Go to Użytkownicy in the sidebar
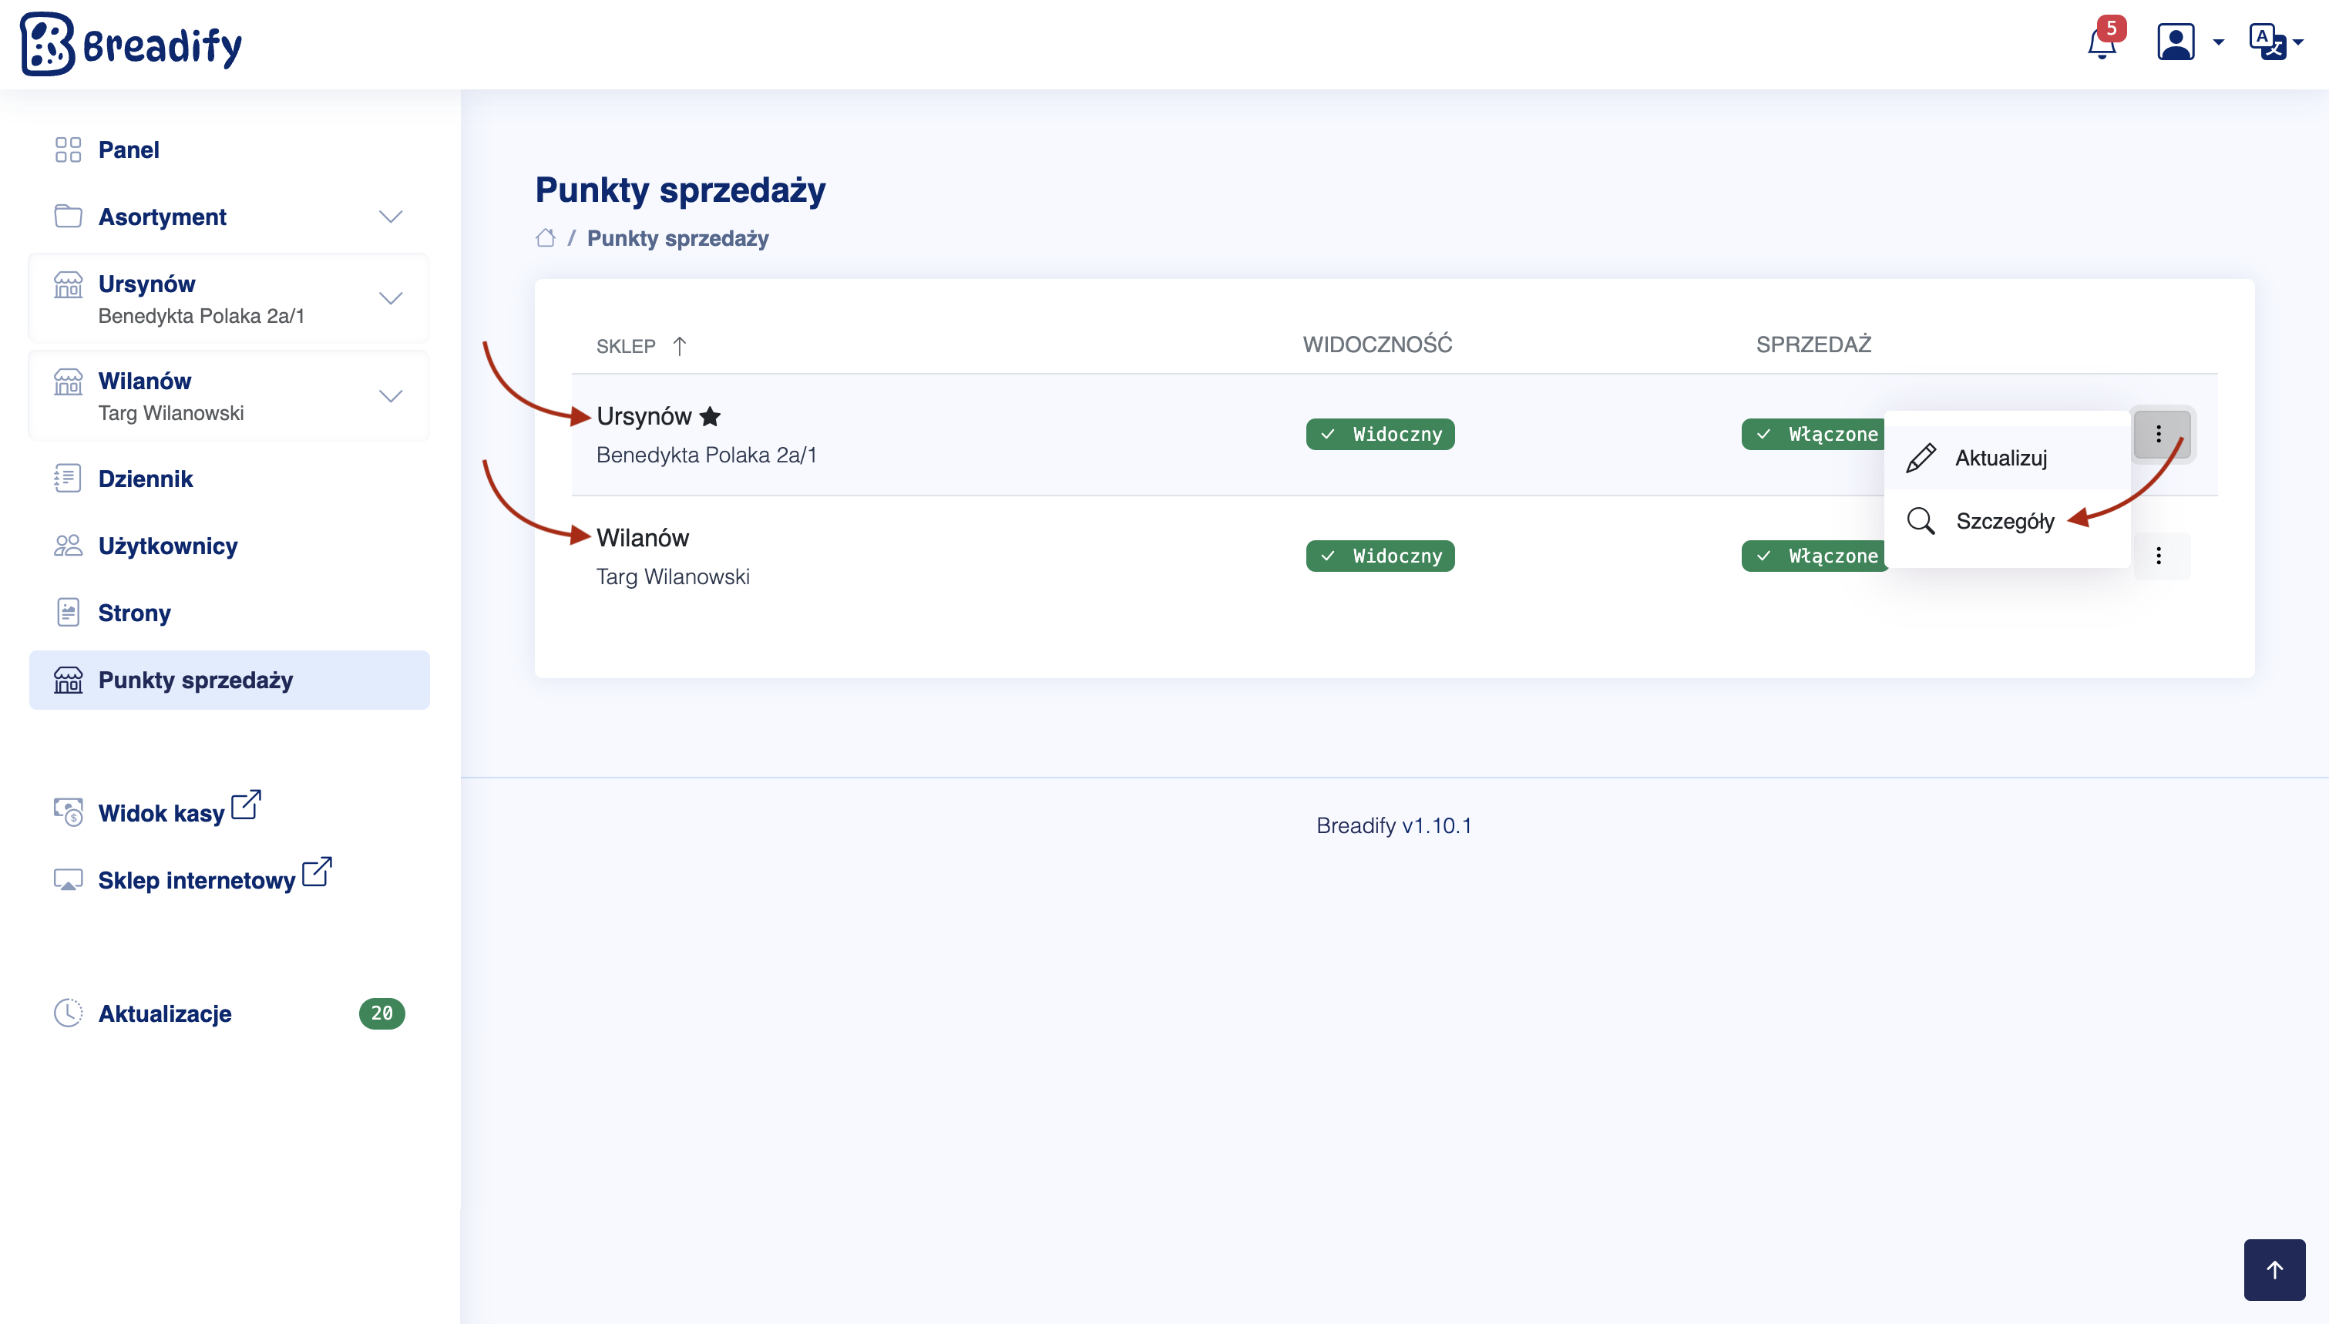Image resolution: width=2329 pixels, height=1324 pixels. pyautogui.click(x=167, y=546)
